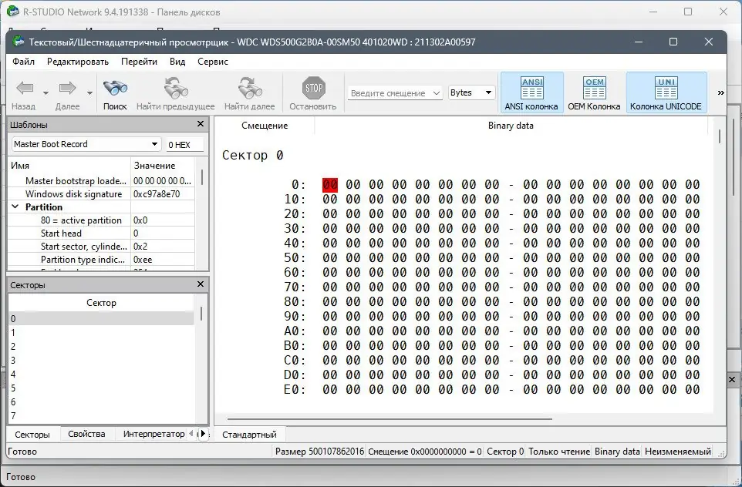The height and width of the screenshot is (487, 742).
Task: Switch to the Секторы tab
Action: pos(32,435)
